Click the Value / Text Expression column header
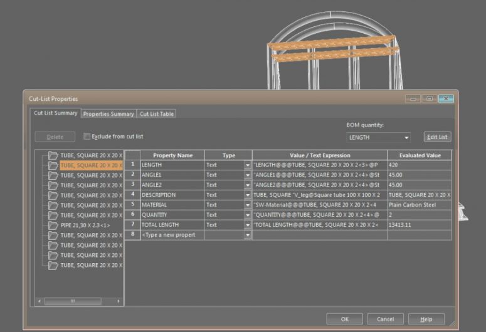Viewport: 486px width, 332px height. point(320,155)
